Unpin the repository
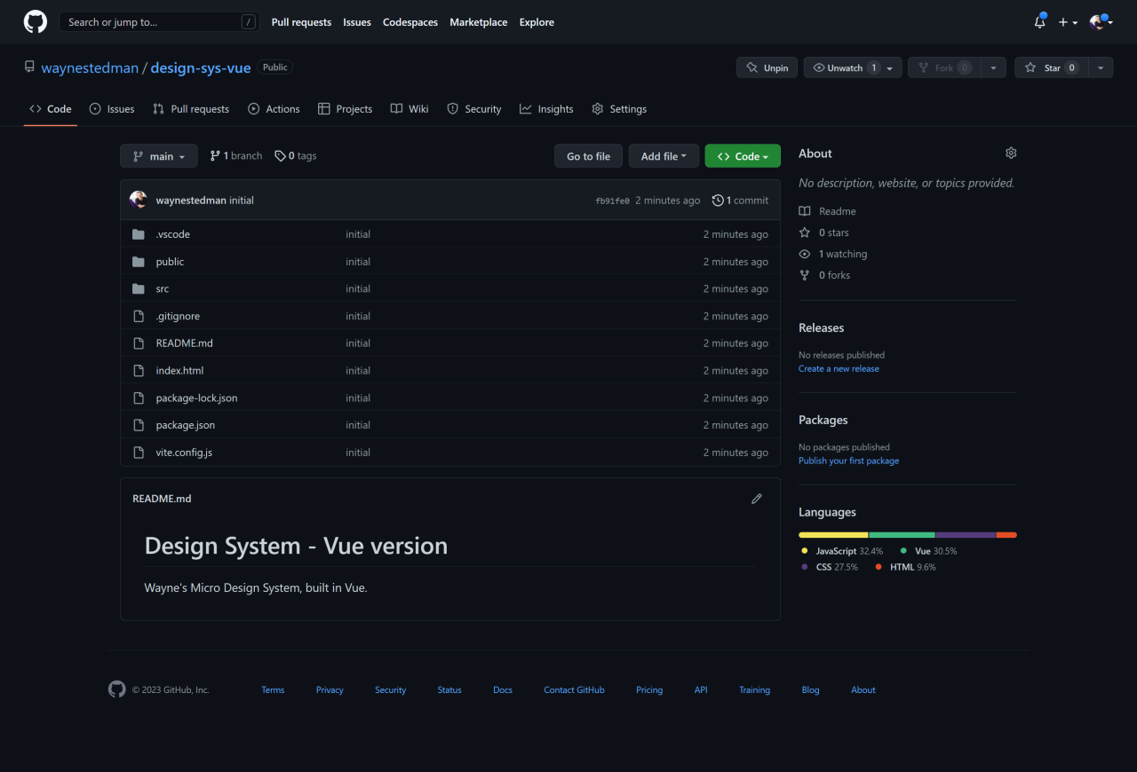Viewport: 1137px width, 772px height. (x=767, y=67)
